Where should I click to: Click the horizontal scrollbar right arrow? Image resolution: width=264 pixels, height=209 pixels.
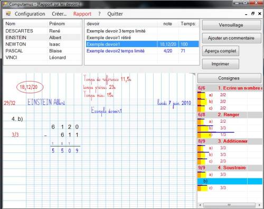(x=259, y=205)
